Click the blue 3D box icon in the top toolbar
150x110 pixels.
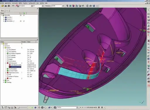[x=94, y=6]
